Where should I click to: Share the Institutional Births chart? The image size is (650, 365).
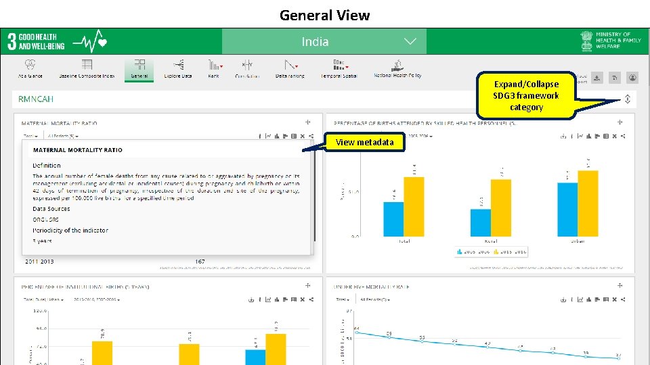coord(311,299)
